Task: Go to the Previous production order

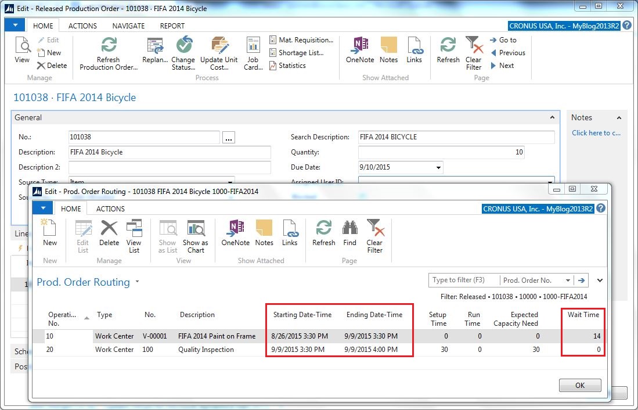Action: 508,52
